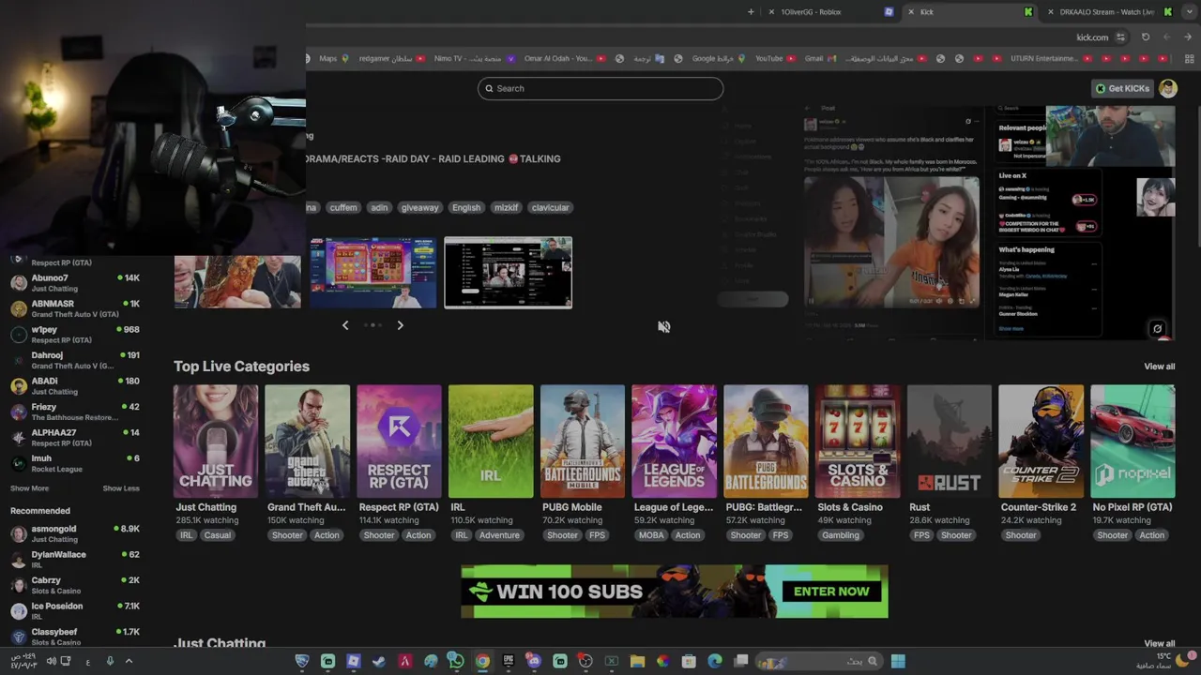
Task: Click the kick.com address bar
Action: (x=1091, y=37)
